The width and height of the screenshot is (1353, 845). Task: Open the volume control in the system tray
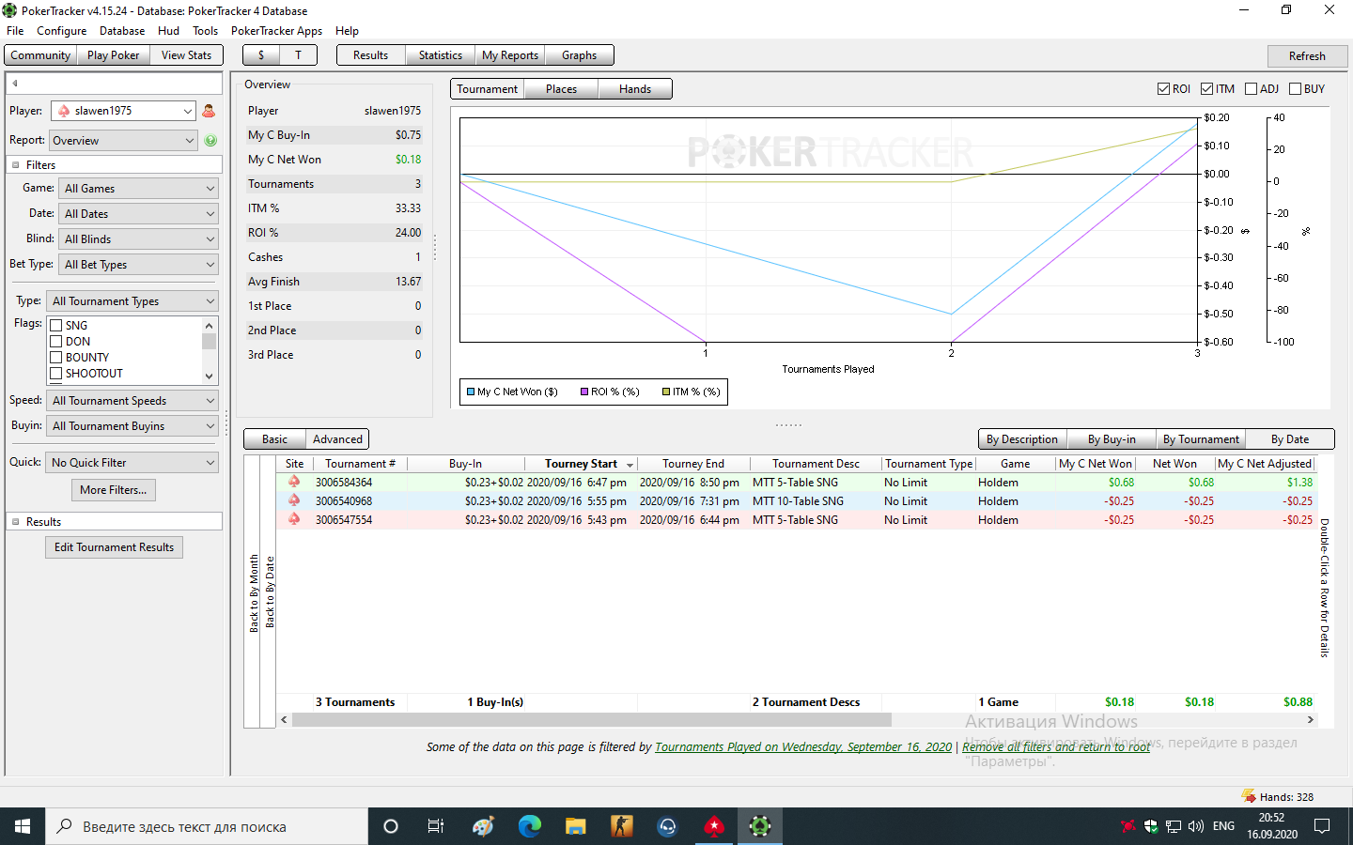1196,826
